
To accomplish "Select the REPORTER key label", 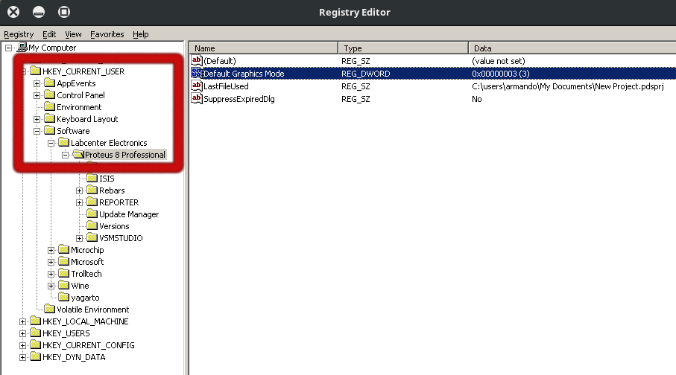I will (119, 202).
